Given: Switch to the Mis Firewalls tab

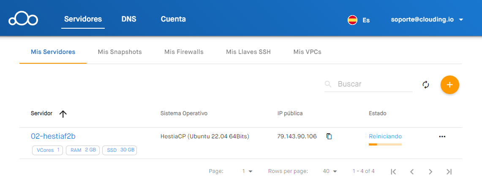Looking at the screenshot, I should pyautogui.click(x=184, y=52).
